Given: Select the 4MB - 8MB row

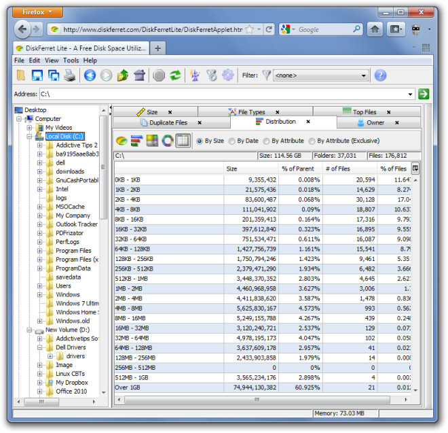Looking at the screenshot, I should [263, 309].
